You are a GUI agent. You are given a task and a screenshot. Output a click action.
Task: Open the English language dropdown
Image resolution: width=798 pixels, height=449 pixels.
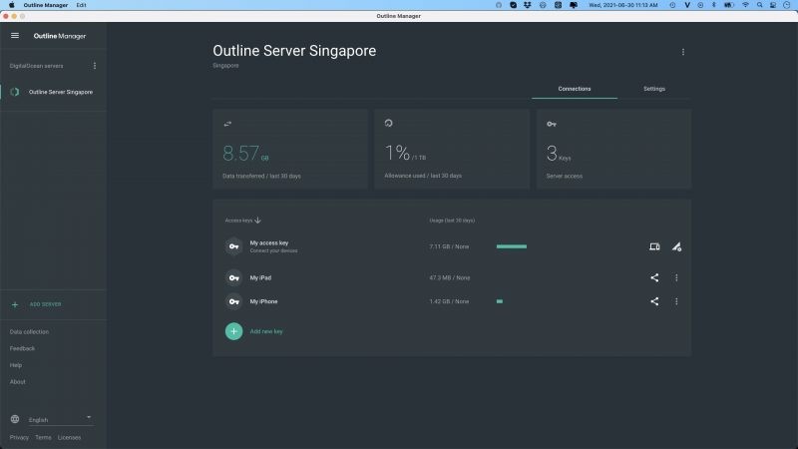pos(60,420)
